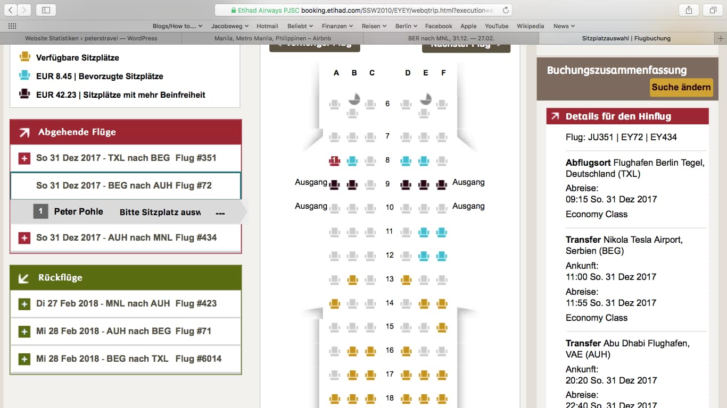The width and height of the screenshot is (727, 408).
Task: Open the Reisen bookmarks dropdown
Action: (x=374, y=26)
